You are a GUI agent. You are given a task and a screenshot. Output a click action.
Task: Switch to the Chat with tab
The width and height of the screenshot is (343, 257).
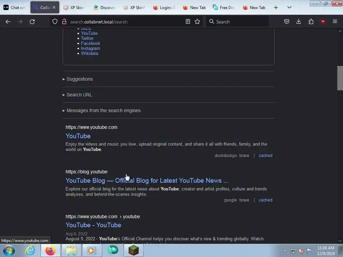pyautogui.click(x=14, y=7)
